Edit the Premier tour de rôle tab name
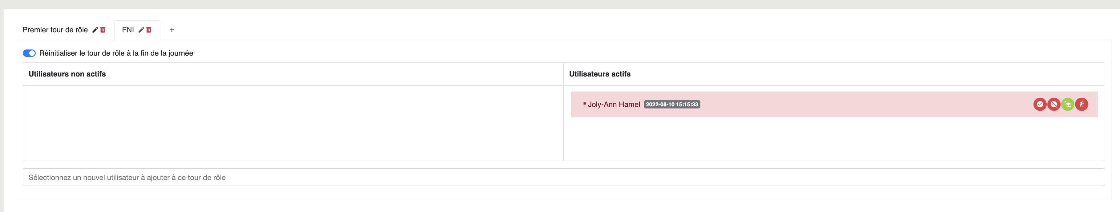This screenshot has height=212, width=1120. [x=95, y=30]
